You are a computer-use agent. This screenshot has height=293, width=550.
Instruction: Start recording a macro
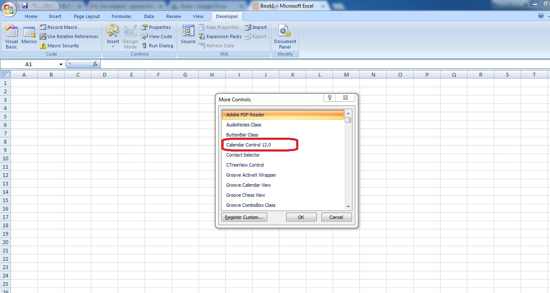60,27
